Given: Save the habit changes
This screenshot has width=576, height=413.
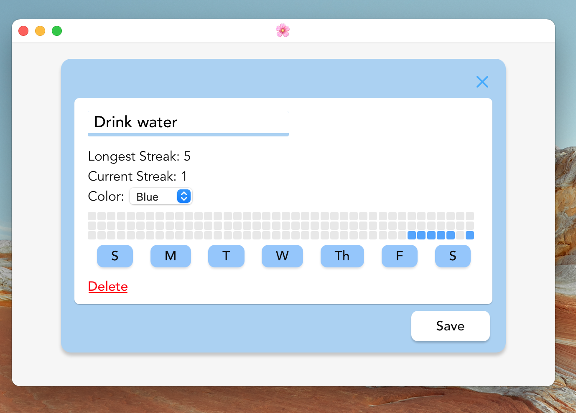Looking at the screenshot, I should [450, 326].
